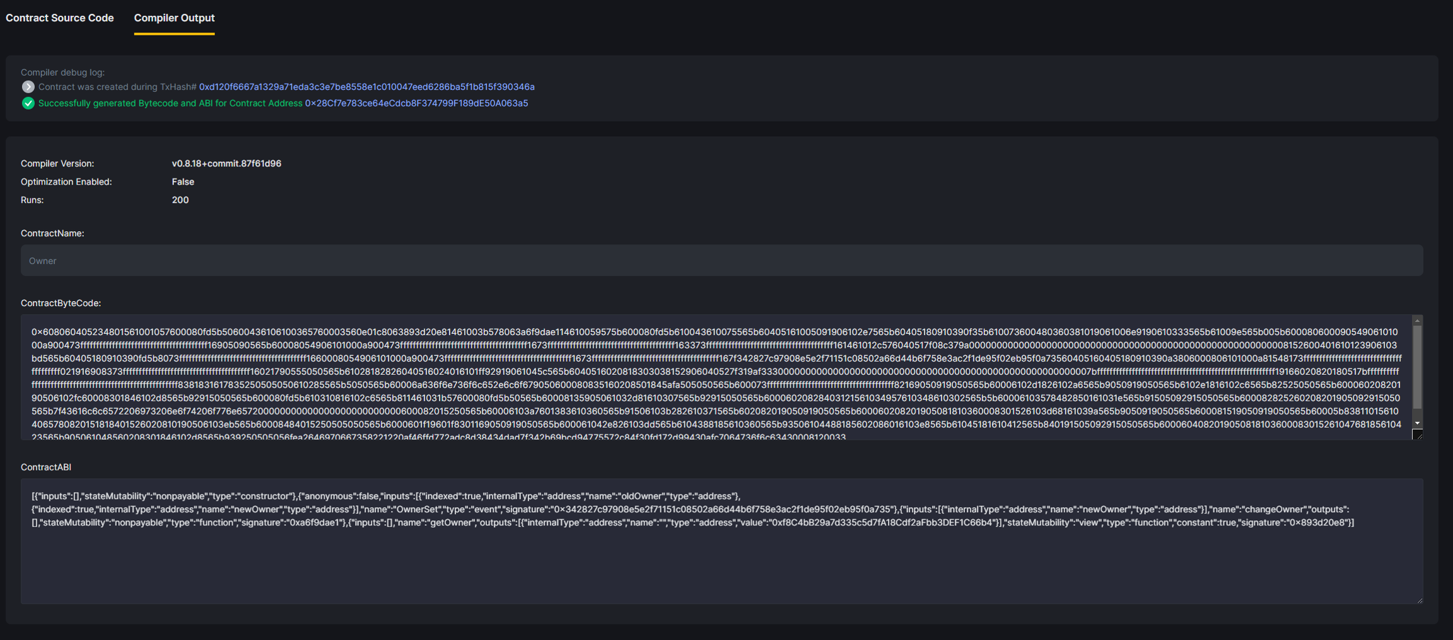Switch to Contract Source Code tab

coord(60,18)
